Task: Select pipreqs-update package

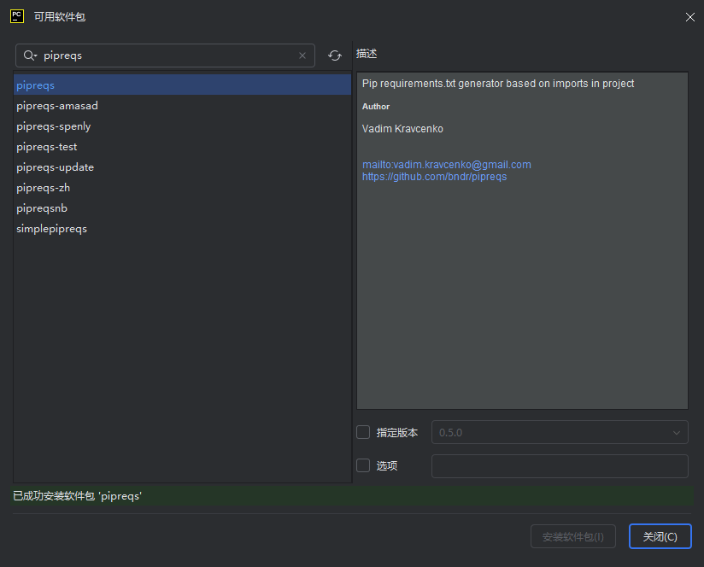Action: (x=182, y=167)
